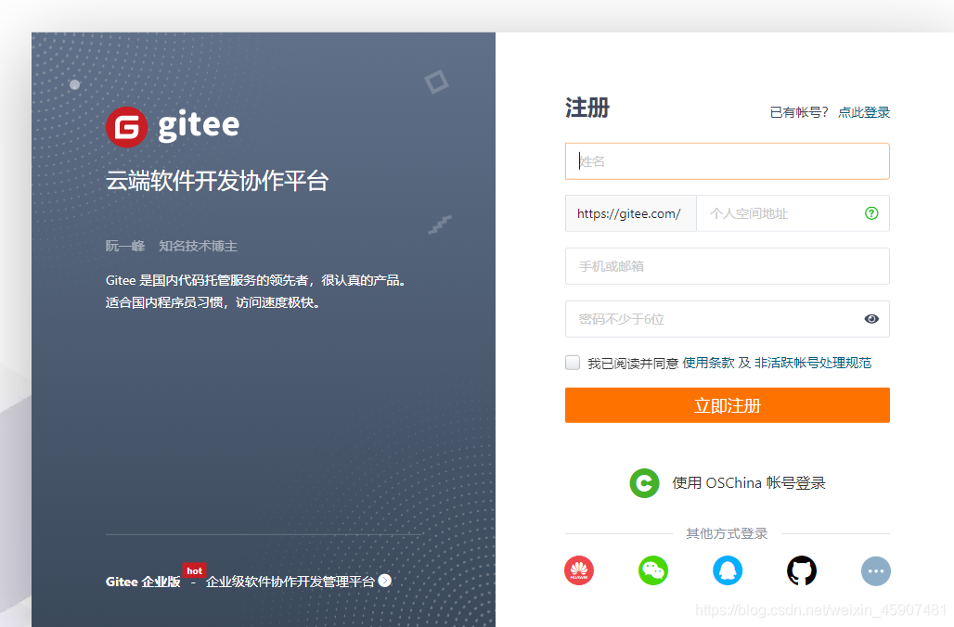Viewport: 954px width, 627px height.
Task: Click the arrow icon after 企业级软件协作开发管理平台
Action: (x=387, y=582)
